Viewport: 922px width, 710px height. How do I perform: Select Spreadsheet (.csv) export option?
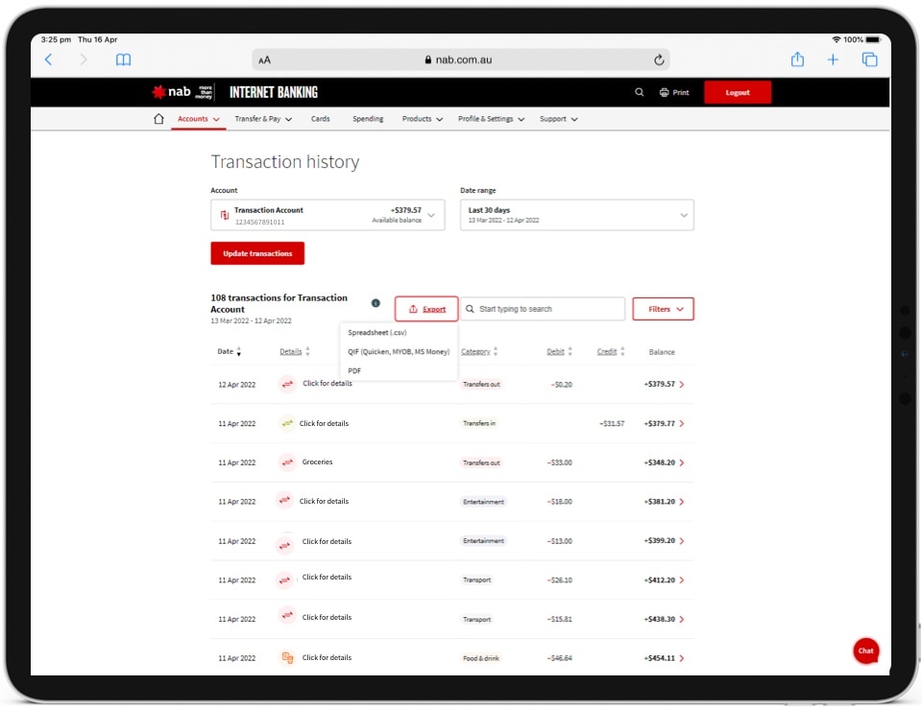(x=377, y=333)
